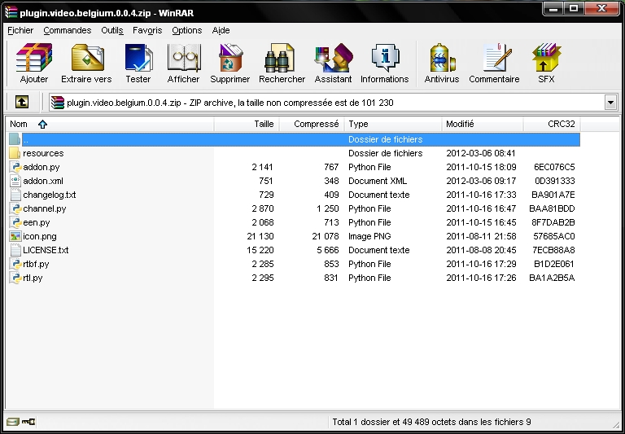Image resolution: width=625 pixels, height=434 pixels.
Task: Click the Afficher toolbar icon
Action: point(183,58)
